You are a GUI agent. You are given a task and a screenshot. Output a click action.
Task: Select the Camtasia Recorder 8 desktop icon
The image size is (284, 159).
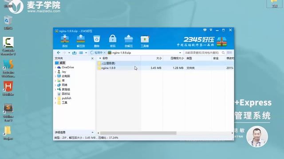tap(8, 46)
